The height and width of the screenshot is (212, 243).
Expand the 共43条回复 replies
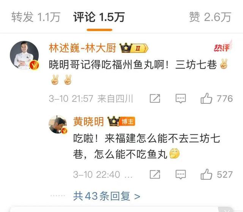pyautogui.click(x=107, y=196)
